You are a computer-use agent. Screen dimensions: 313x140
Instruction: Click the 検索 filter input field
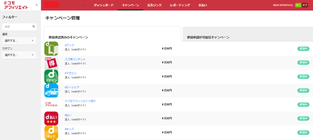19,27
